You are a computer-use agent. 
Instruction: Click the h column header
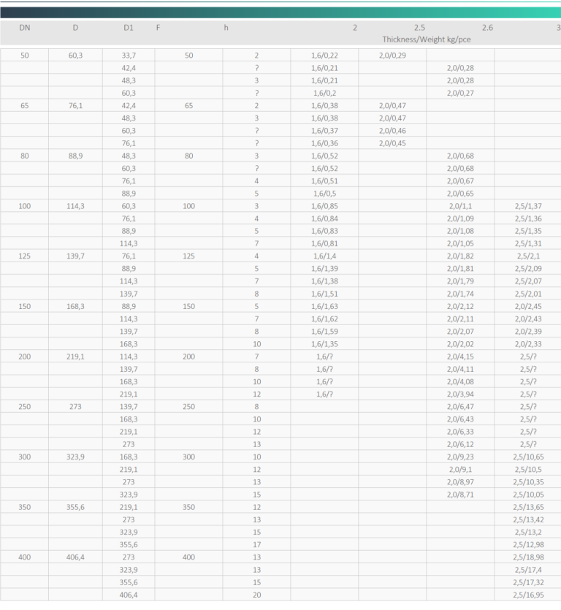[226, 27]
